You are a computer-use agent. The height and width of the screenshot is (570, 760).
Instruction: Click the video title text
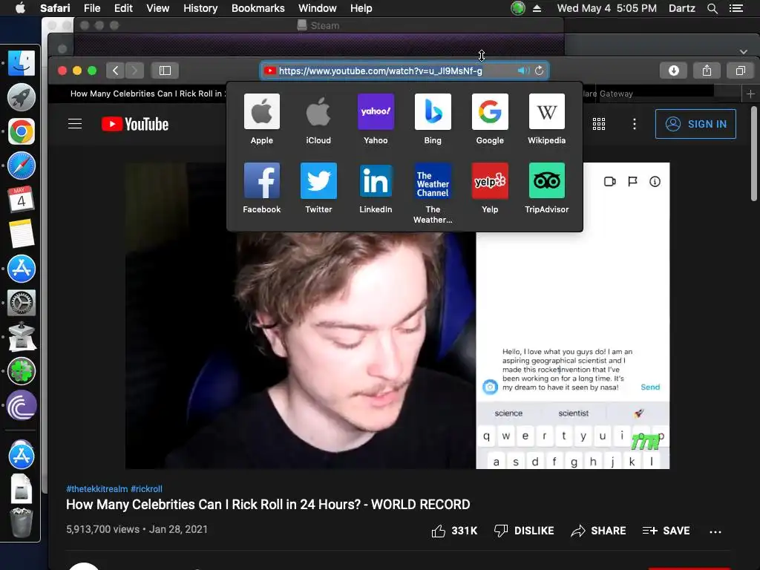tap(268, 505)
